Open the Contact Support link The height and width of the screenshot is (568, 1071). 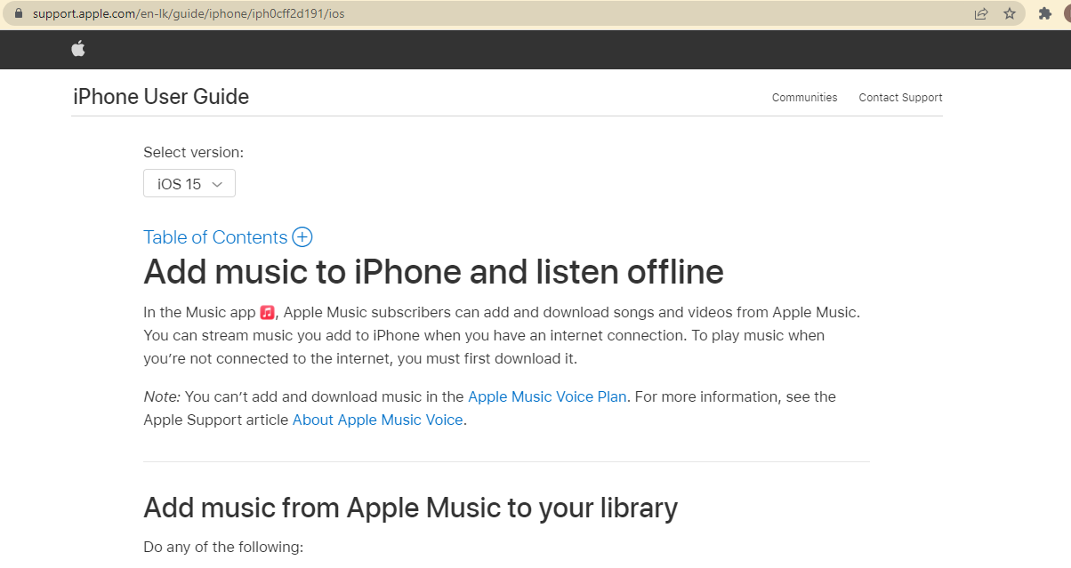900,98
